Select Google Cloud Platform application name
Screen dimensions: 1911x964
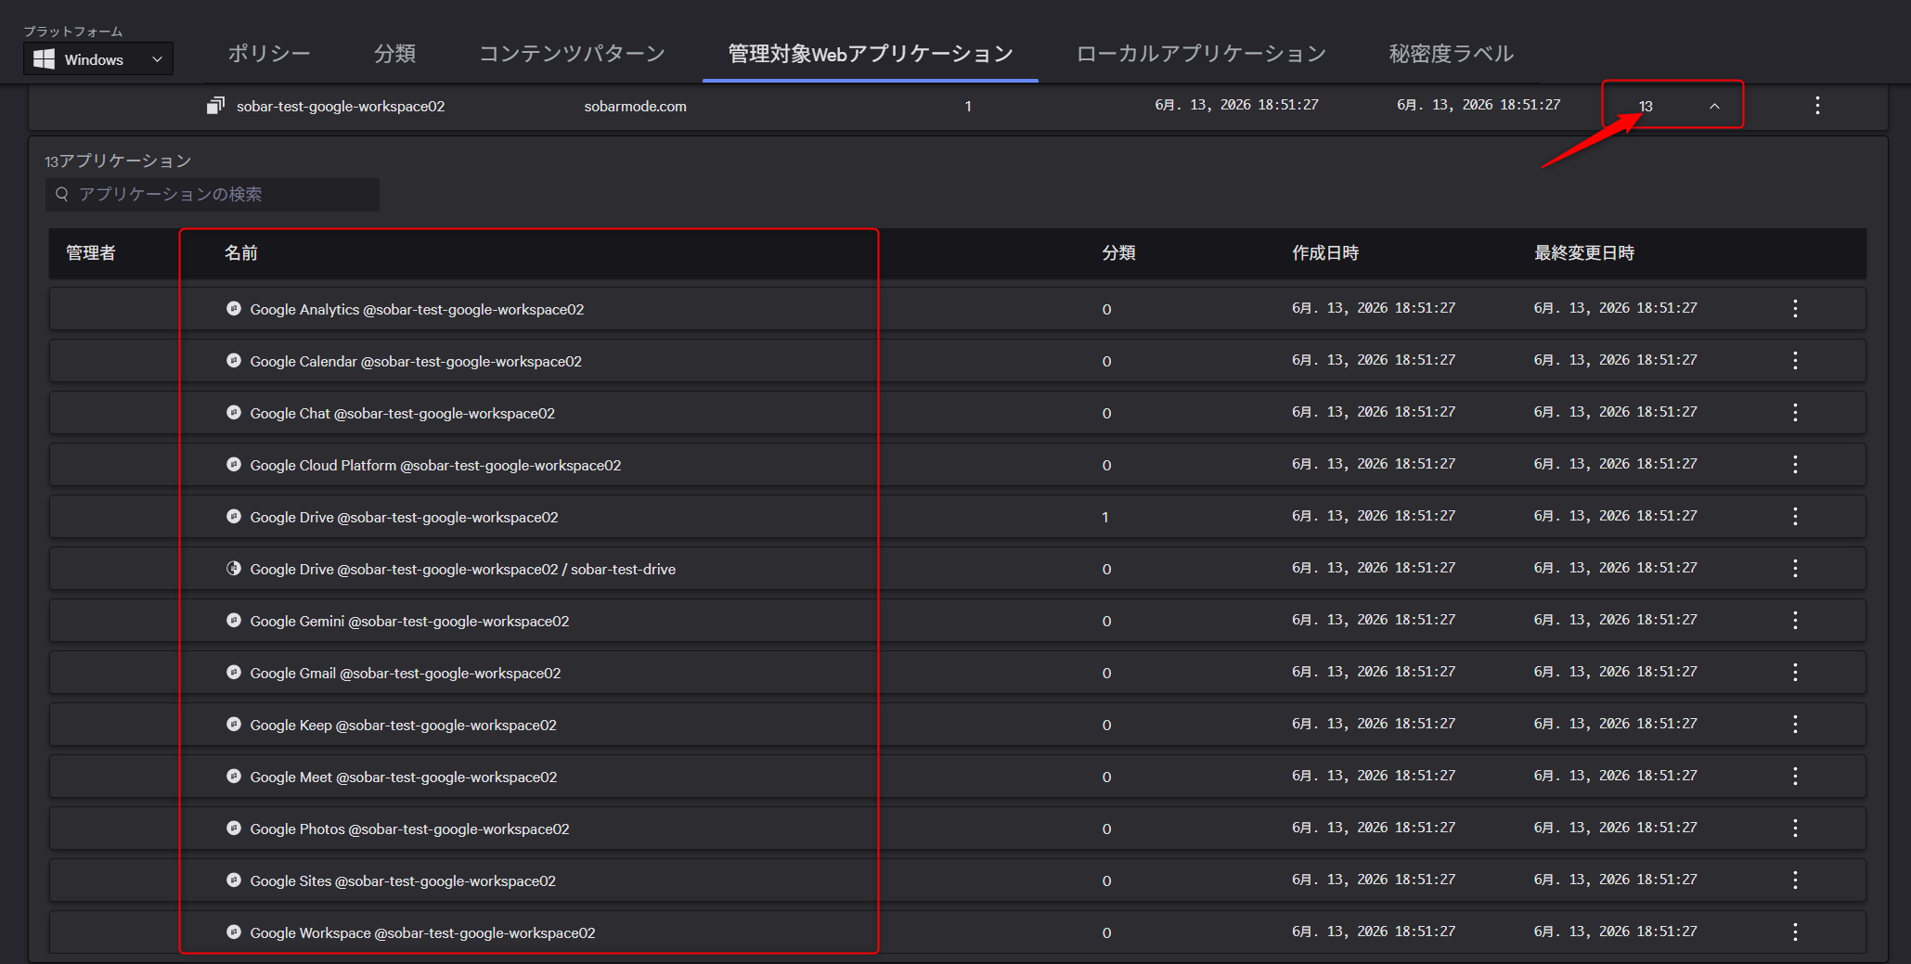point(435,465)
